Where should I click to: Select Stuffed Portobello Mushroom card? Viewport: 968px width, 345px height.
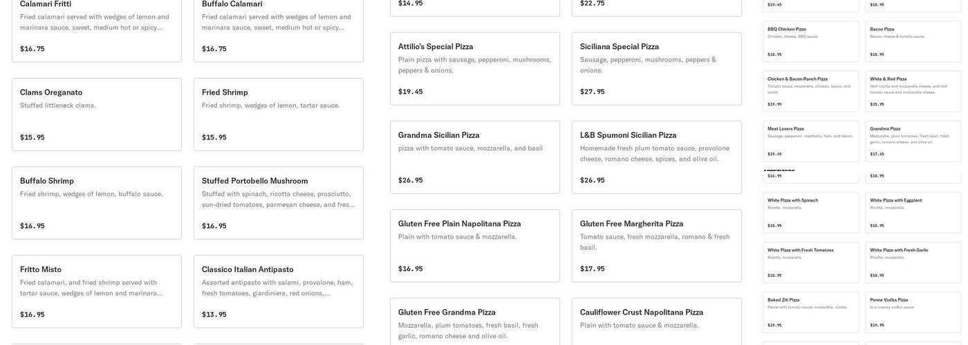point(278,203)
